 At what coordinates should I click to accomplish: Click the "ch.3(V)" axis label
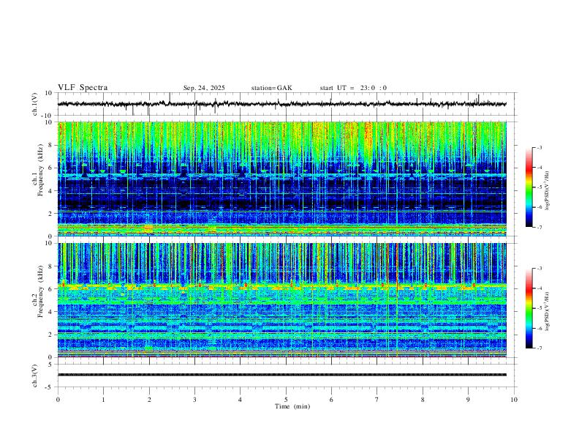[x=35, y=376]
